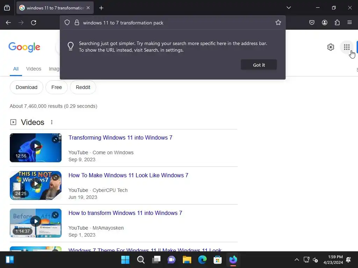Bookmark this page with star icon
Screen dimensions: 358x268
pos(278,23)
